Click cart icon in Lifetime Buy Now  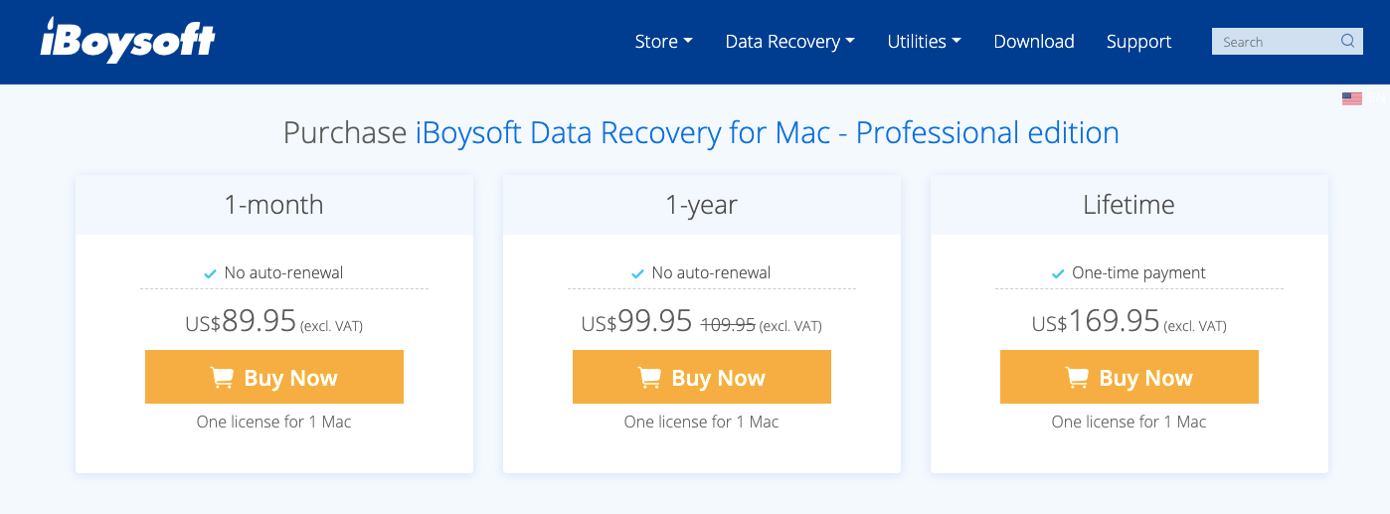pos(1077,378)
